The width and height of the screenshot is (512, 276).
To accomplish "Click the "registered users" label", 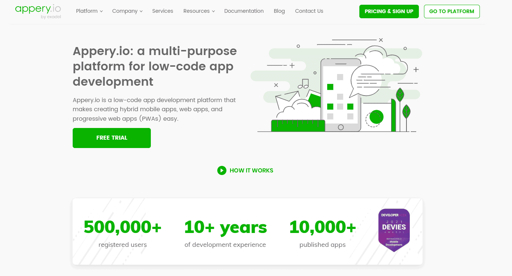I will (123, 245).
